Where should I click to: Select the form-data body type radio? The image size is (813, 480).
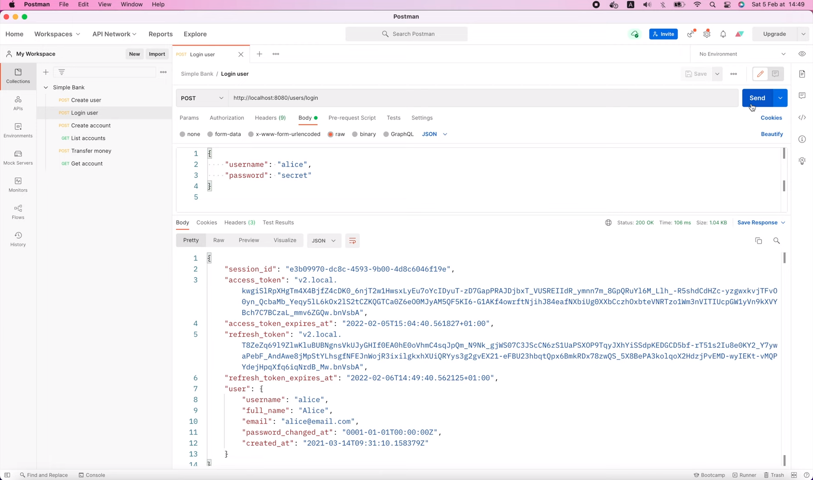[210, 134]
